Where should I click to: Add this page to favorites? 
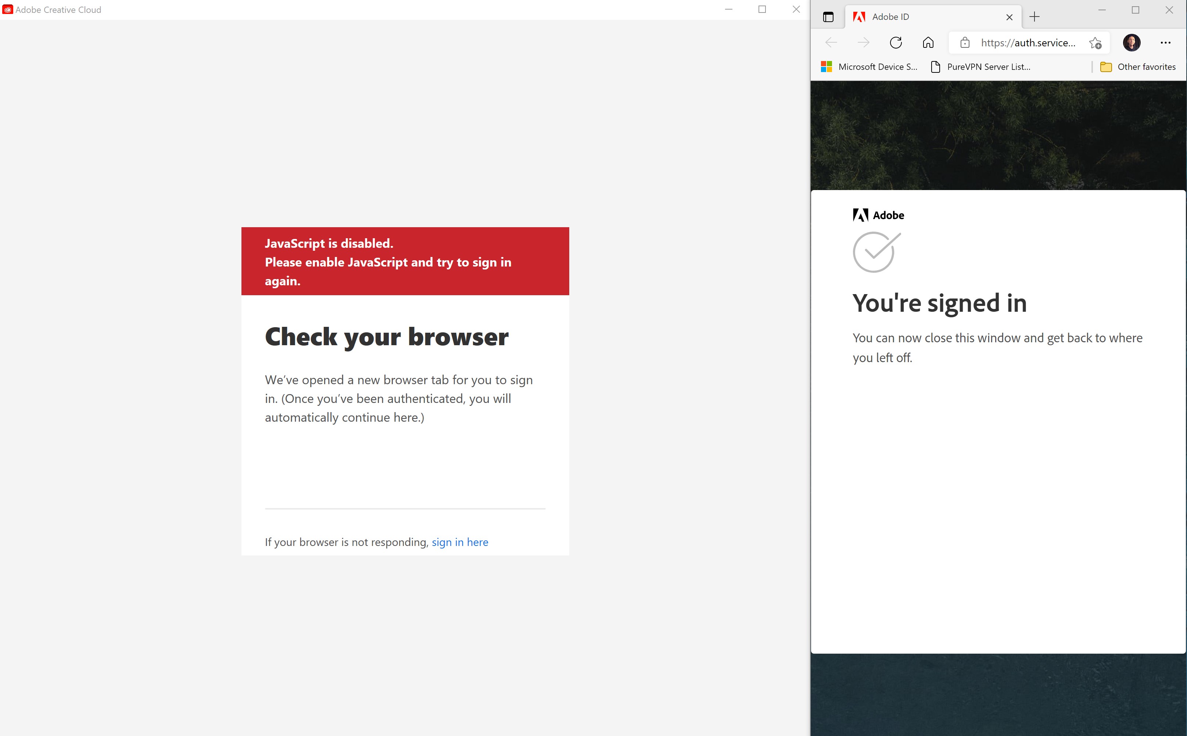tap(1095, 43)
